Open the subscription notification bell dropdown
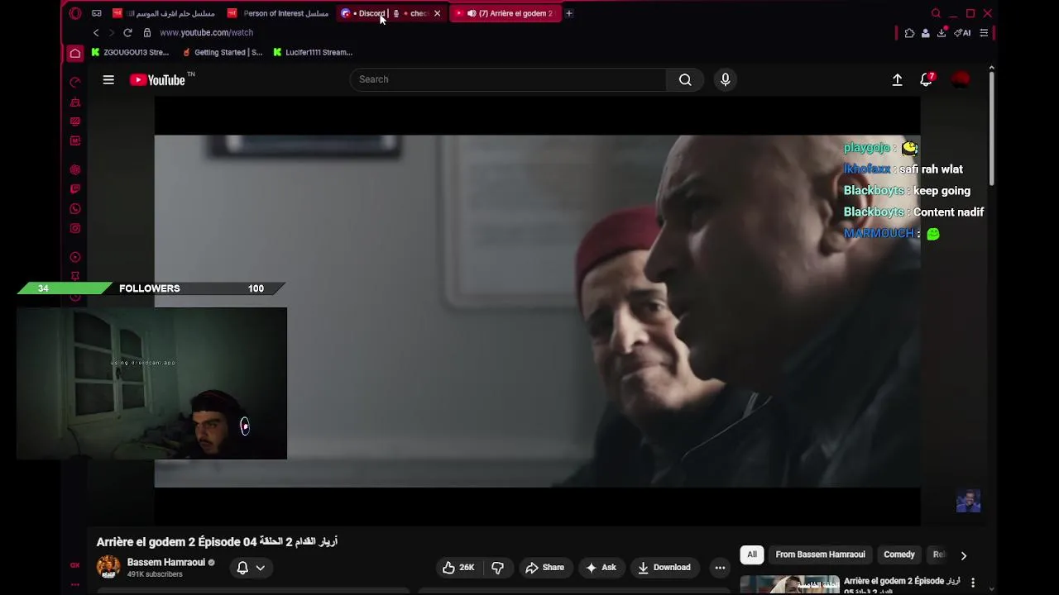Screen dimensions: 1059x595 coord(251,568)
